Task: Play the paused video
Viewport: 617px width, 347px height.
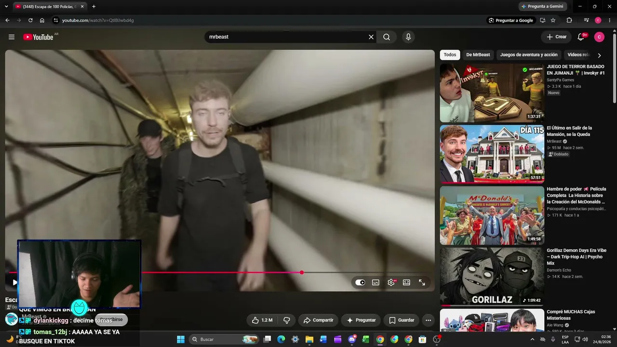Action: point(14,282)
